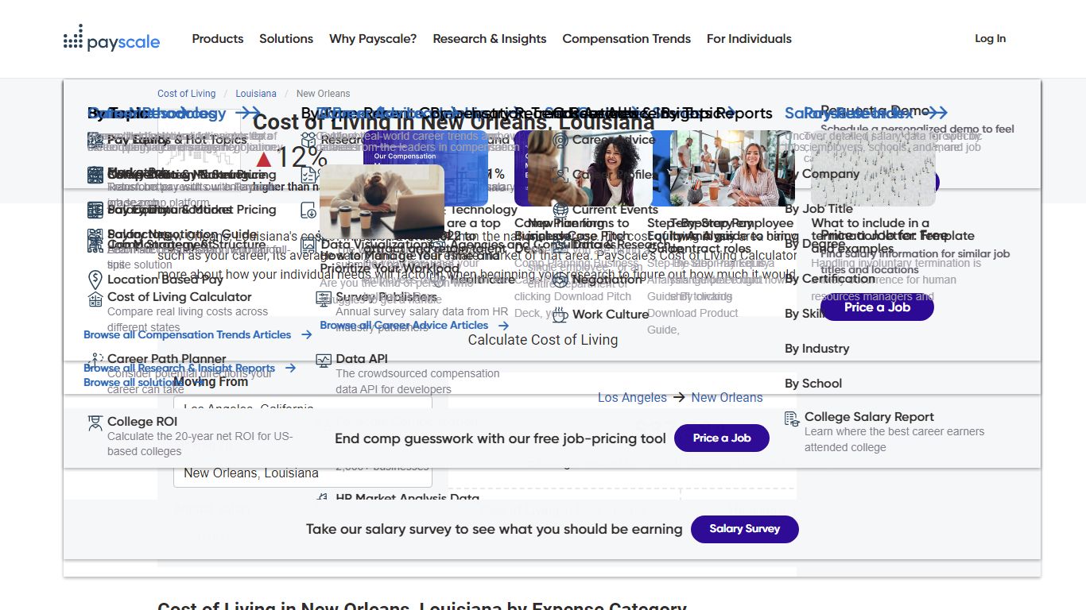Click arrow after Browse all Research & Insight Reports
Viewport: 1086px width, 610px height.
(291, 369)
